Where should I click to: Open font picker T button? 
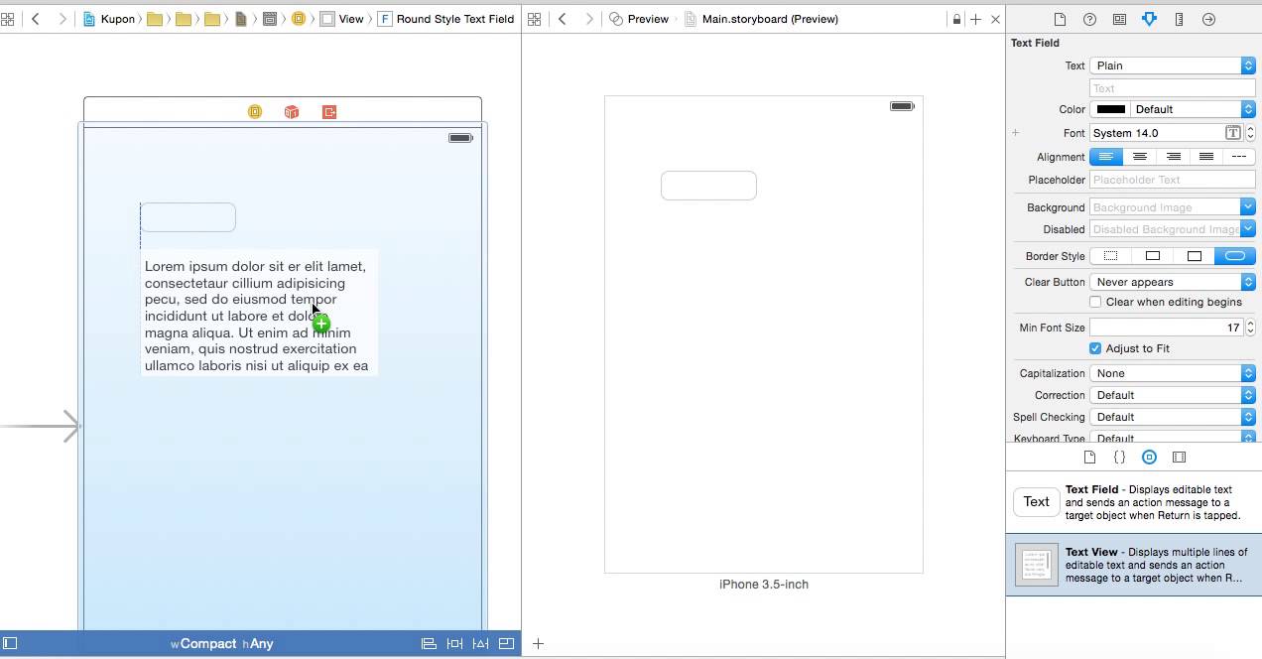pos(1233,133)
